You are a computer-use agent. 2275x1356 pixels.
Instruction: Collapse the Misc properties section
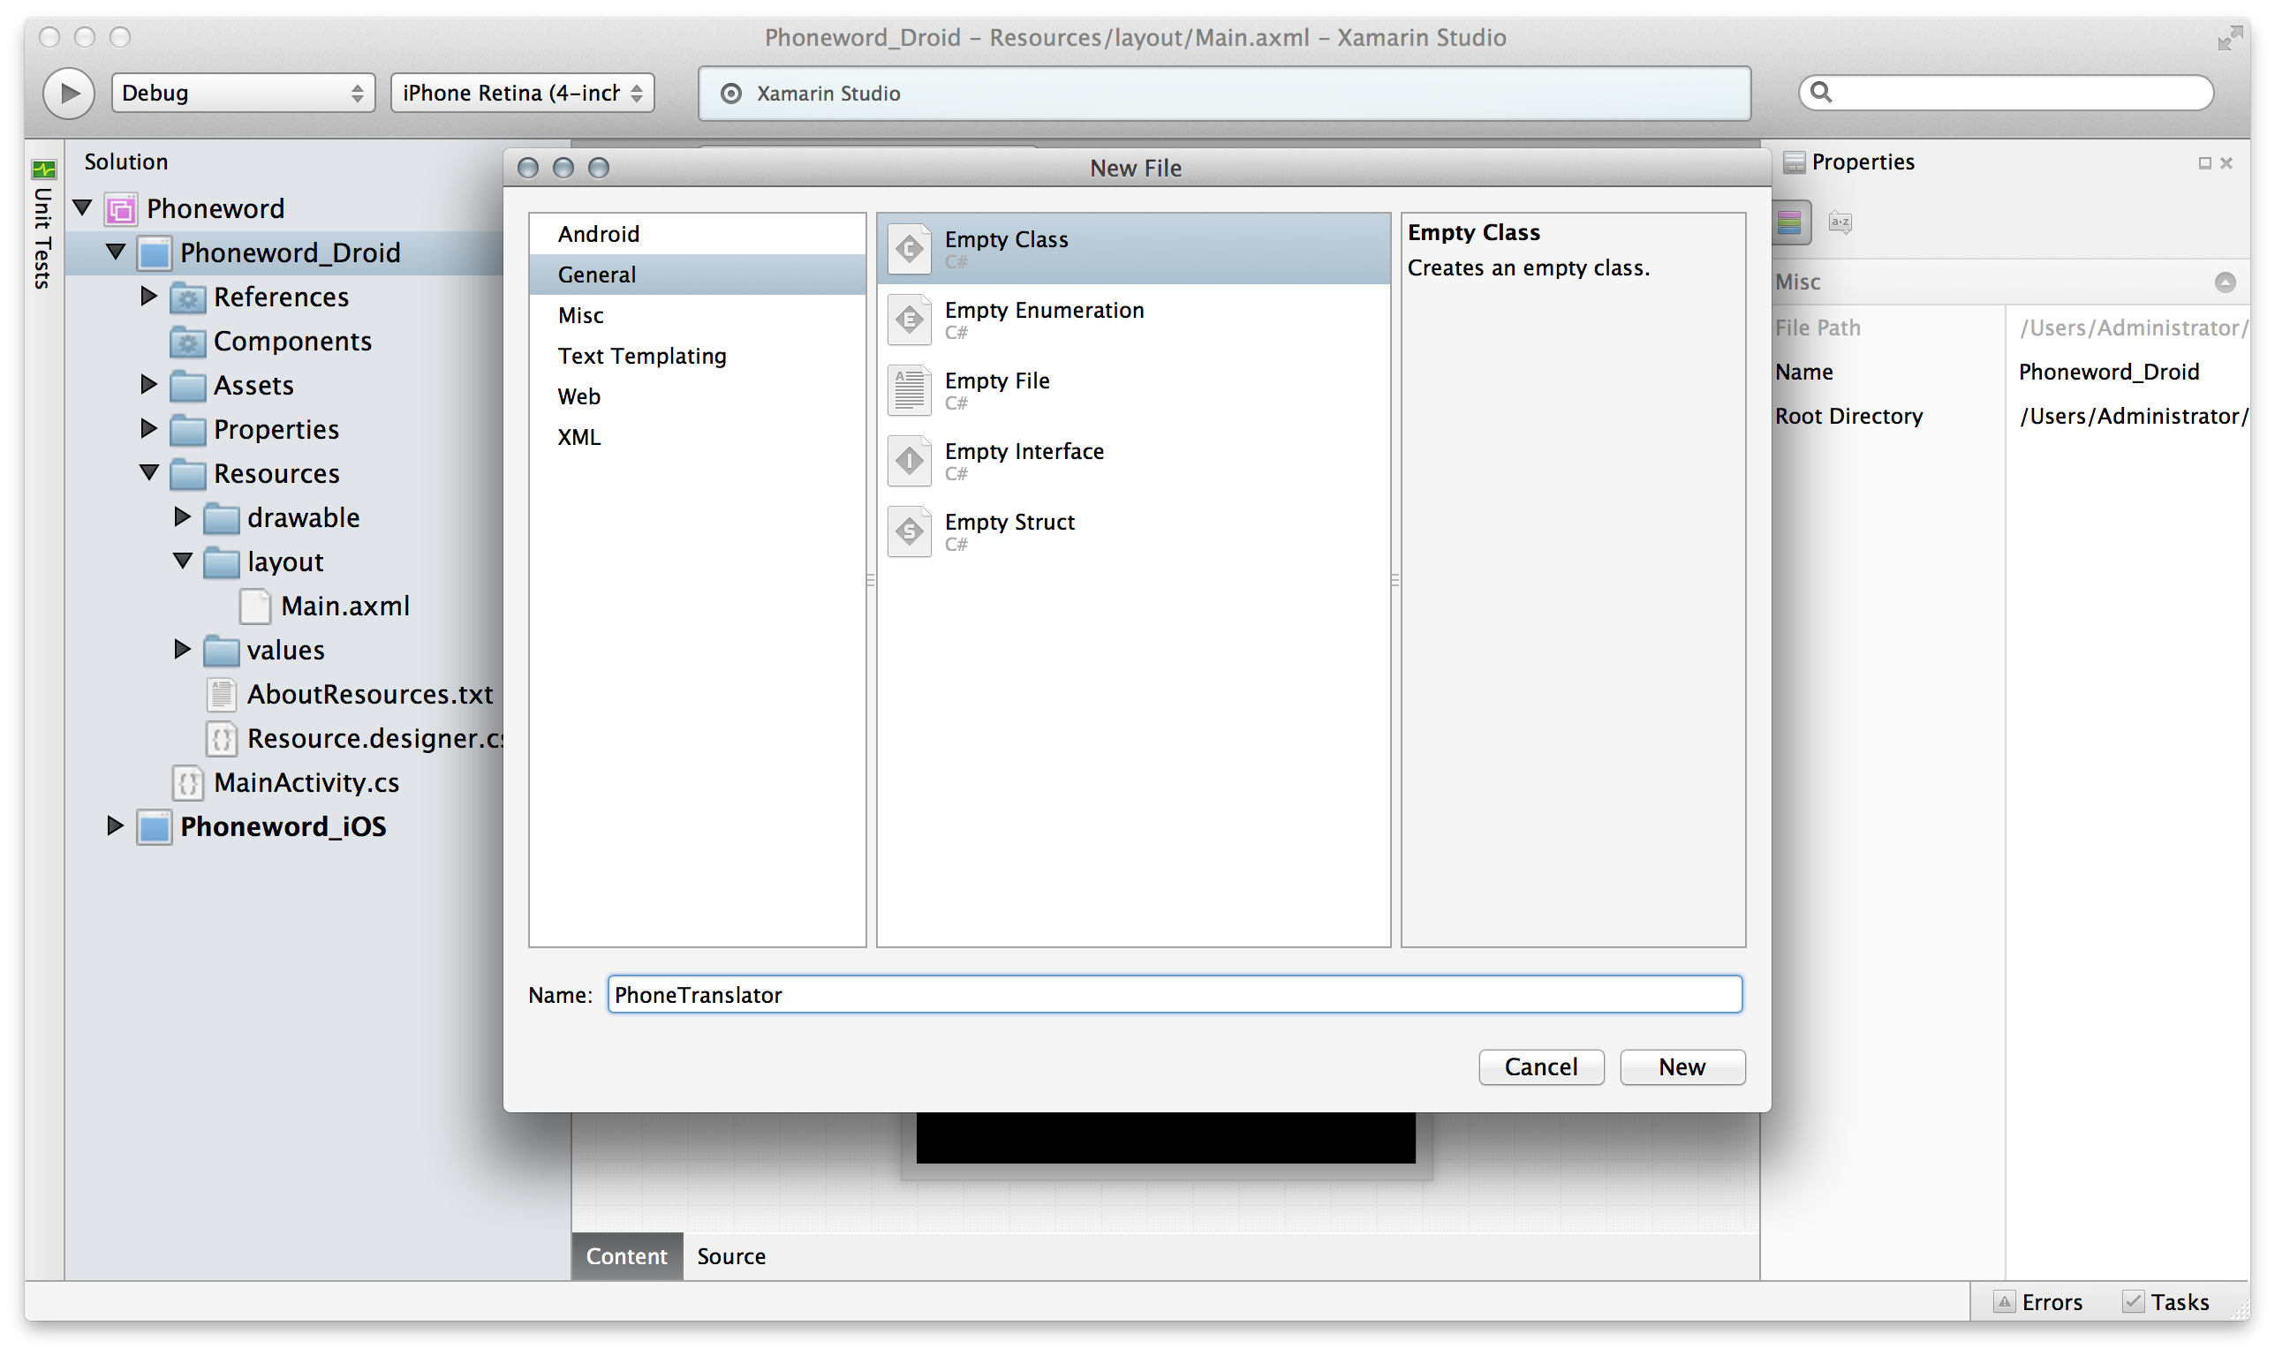coord(2225,282)
